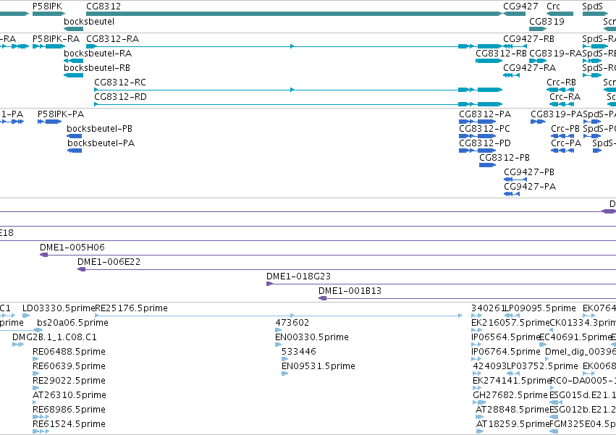Screen dimensions: 616x435
Task: Select BAC clone DME1-005H06
Action: pos(328,255)
